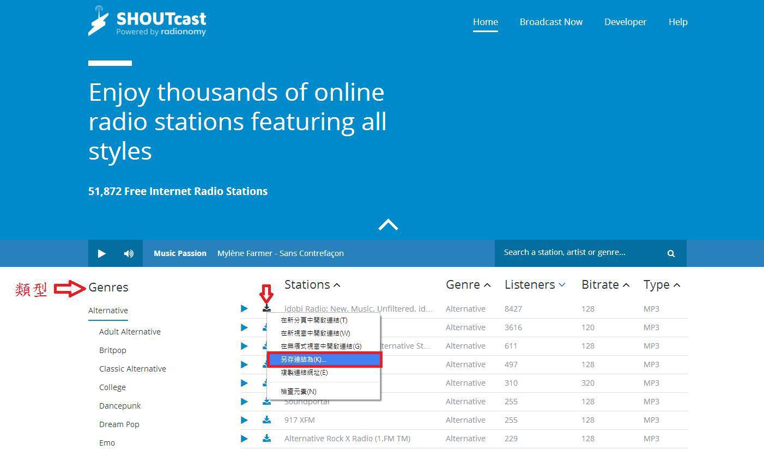Select the Emo subgenre
This screenshot has height=450, width=764.
click(x=107, y=443)
